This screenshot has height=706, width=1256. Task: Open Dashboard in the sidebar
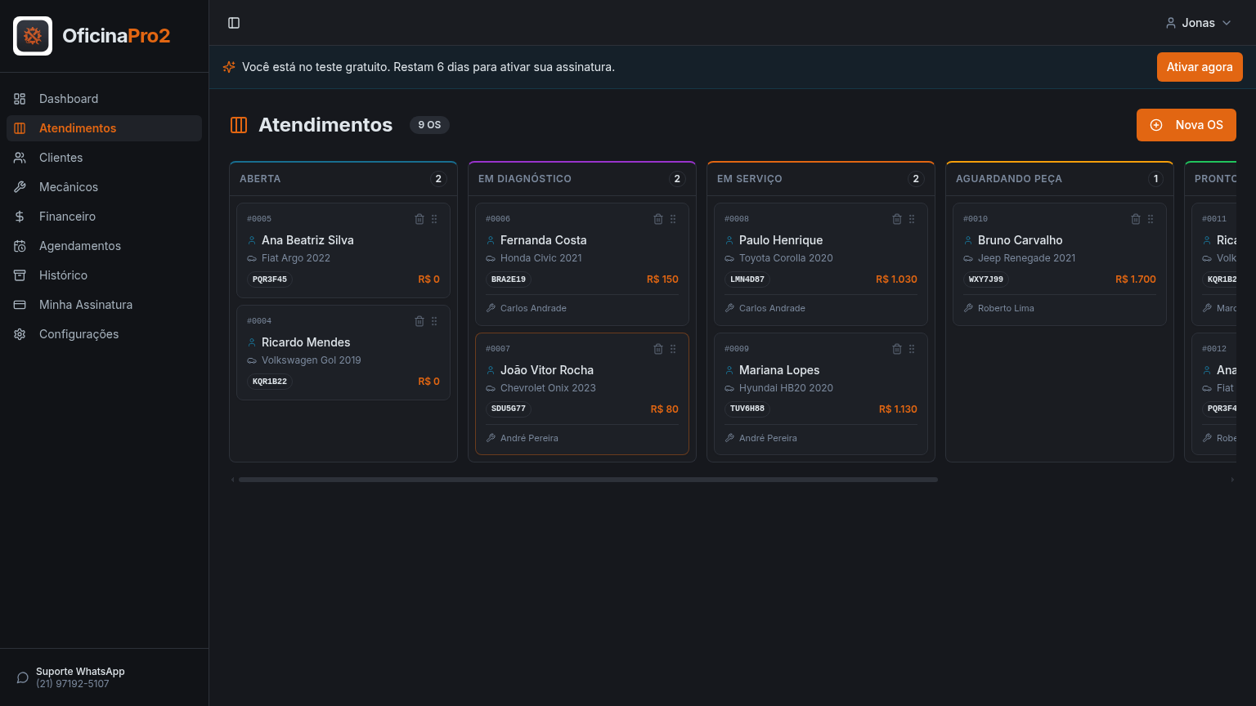[x=104, y=99]
